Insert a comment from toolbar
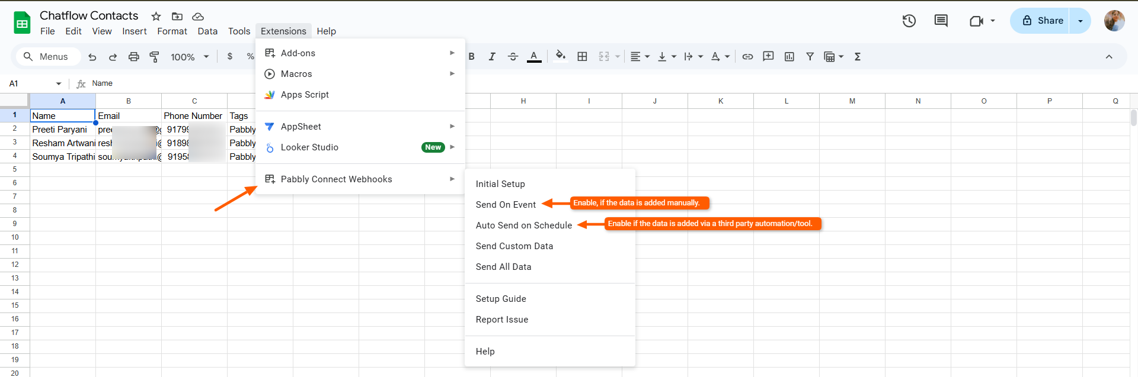Viewport: 1138px width, 377px height. [768, 57]
